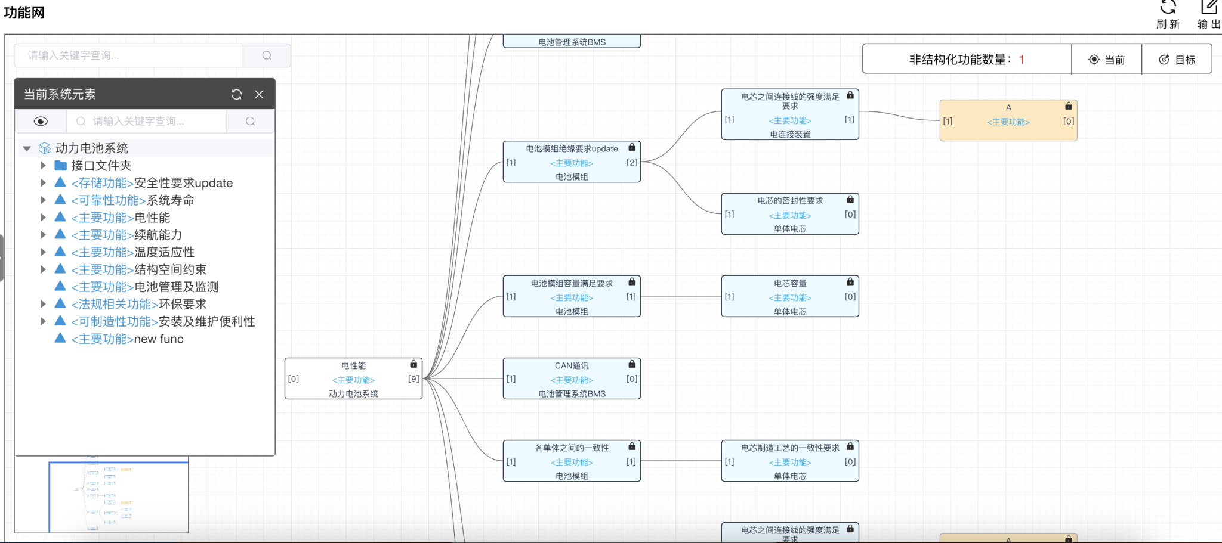Viewport: 1222px width, 543px height.
Task: Collapse the 动力电池系统 root node
Action: [x=27, y=148]
